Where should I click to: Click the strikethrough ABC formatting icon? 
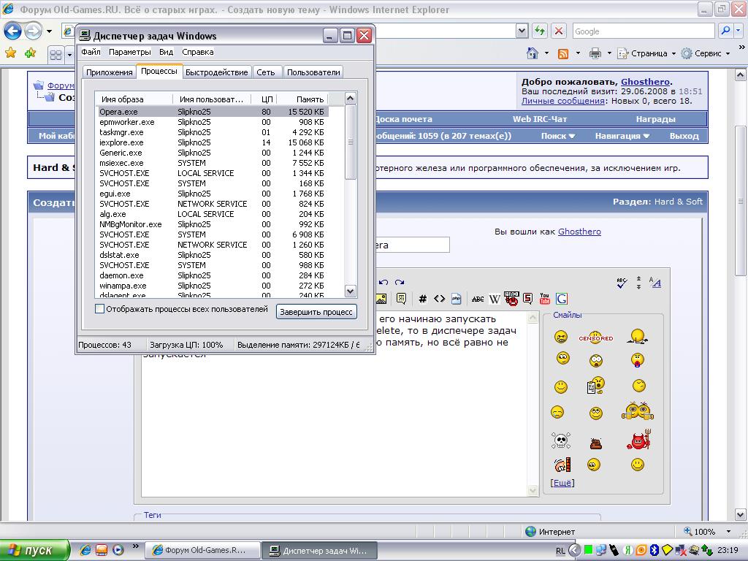pyautogui.click(x=478, y=299)
